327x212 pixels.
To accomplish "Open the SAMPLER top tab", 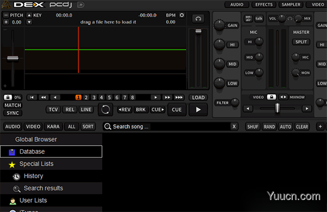I will point(291,4).
